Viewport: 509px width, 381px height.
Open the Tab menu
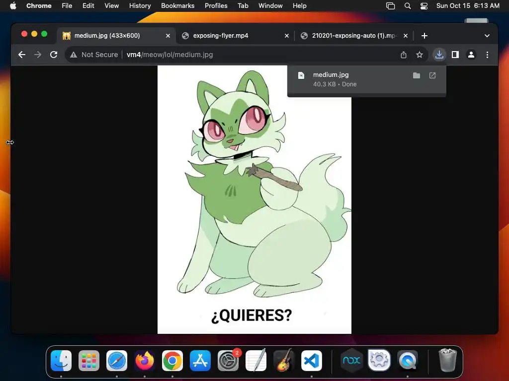click(243, 6)
